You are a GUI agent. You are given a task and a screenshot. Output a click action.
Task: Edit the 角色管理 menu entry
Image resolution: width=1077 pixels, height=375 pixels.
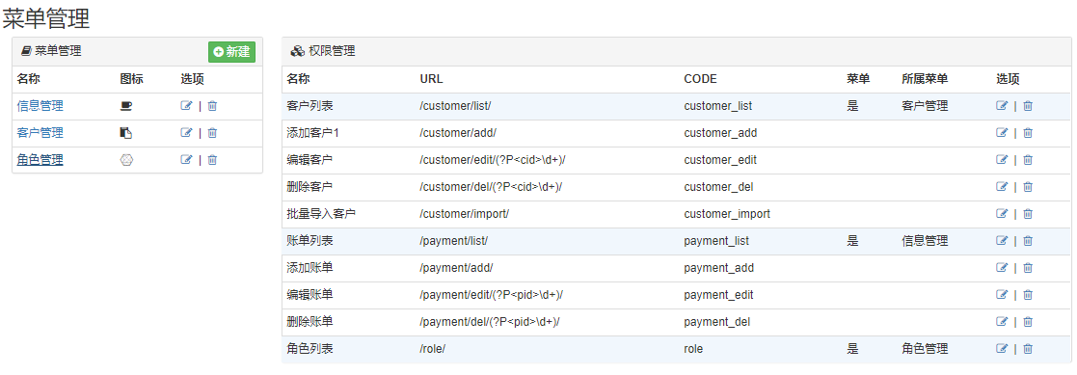point(186,159)
